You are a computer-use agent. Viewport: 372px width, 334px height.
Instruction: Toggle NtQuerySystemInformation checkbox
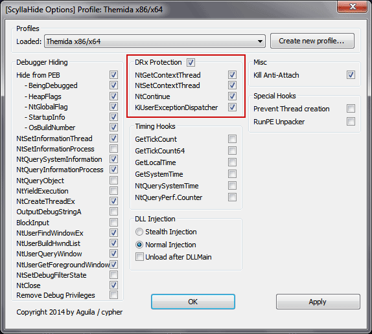coord(113,159)
